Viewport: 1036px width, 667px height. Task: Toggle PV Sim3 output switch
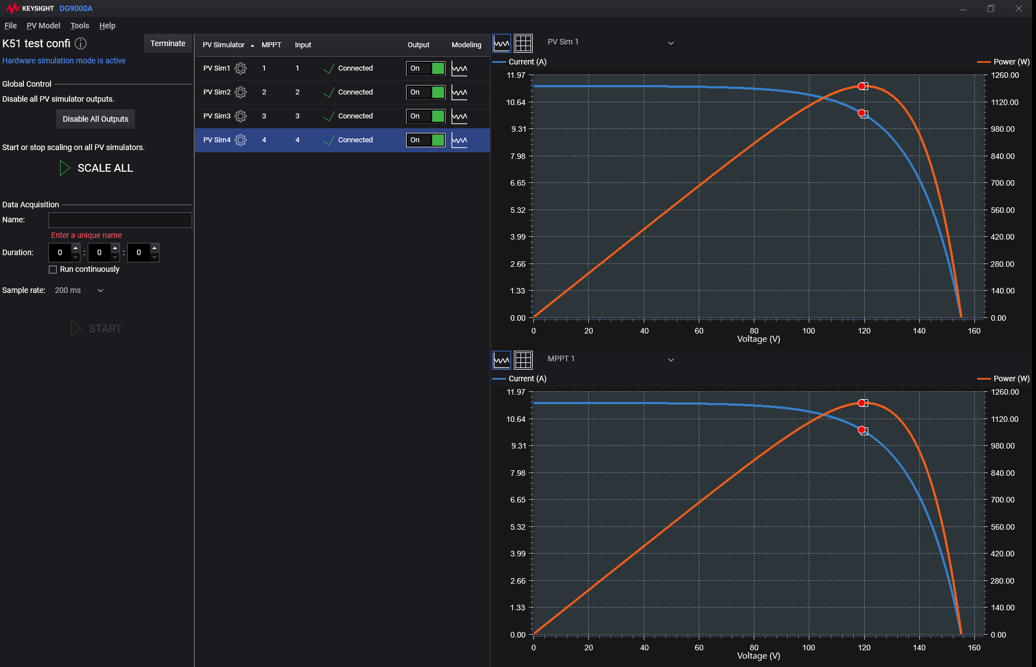tap(426, 116)
